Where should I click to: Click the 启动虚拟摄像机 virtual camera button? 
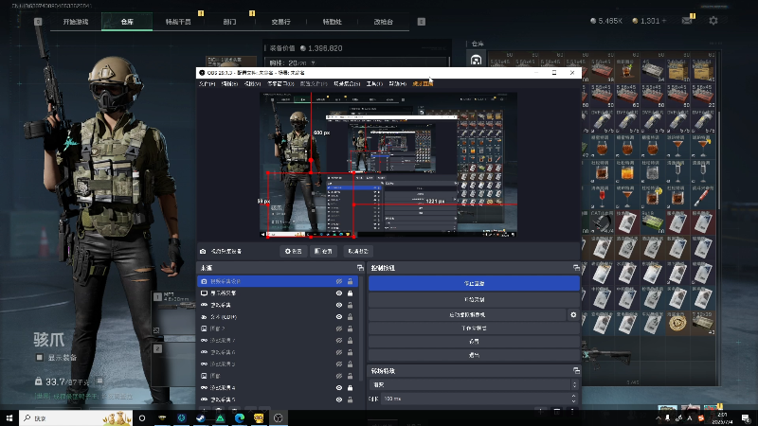coord(467,314)
